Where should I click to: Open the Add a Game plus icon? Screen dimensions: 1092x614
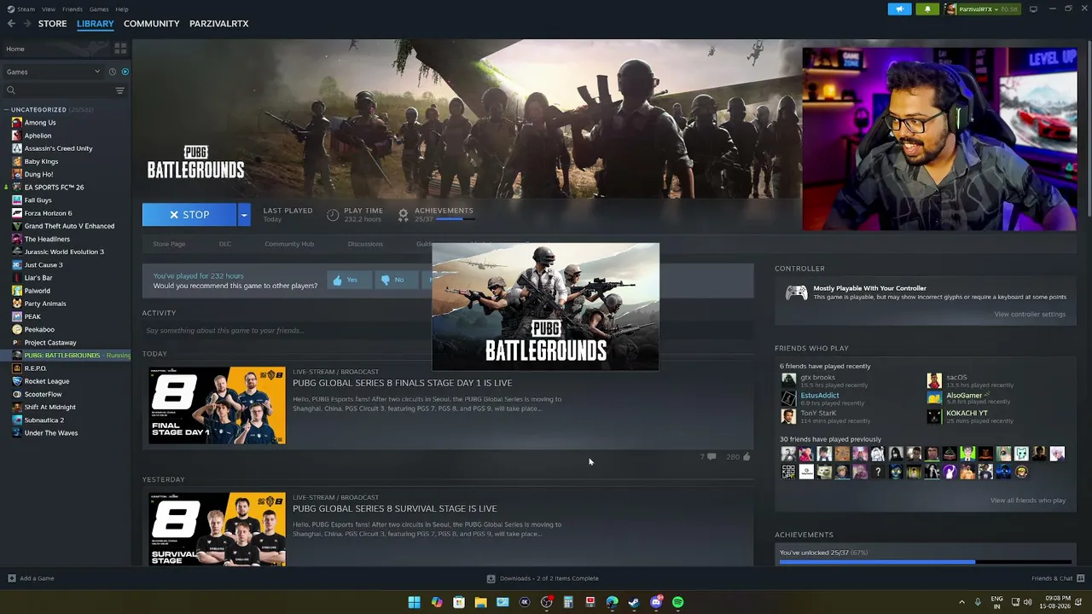tap(11, 578)
